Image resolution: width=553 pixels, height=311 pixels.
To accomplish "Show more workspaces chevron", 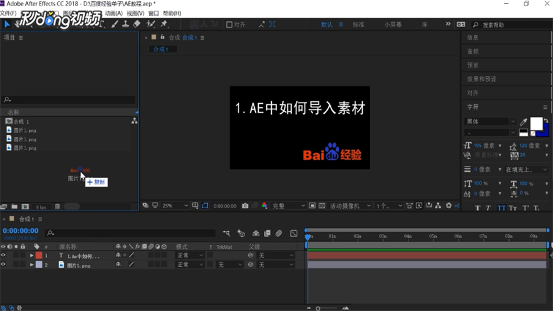I will coord(448,24).
